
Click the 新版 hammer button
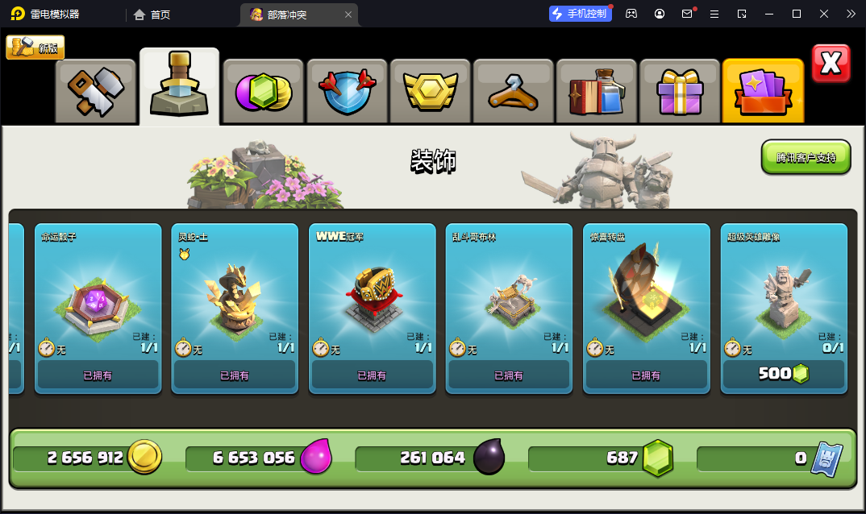[x=35, y=48]
